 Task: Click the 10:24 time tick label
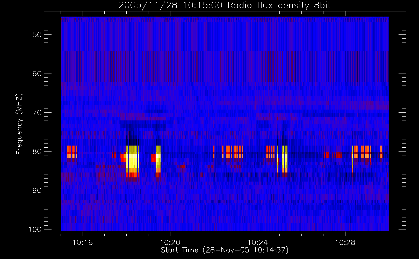pyautogui.click(x=258, y=243)
